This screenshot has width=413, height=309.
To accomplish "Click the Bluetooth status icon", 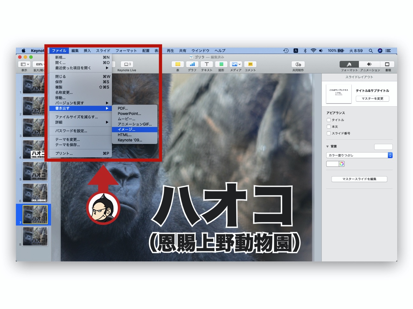I will [x=305, y=51].
